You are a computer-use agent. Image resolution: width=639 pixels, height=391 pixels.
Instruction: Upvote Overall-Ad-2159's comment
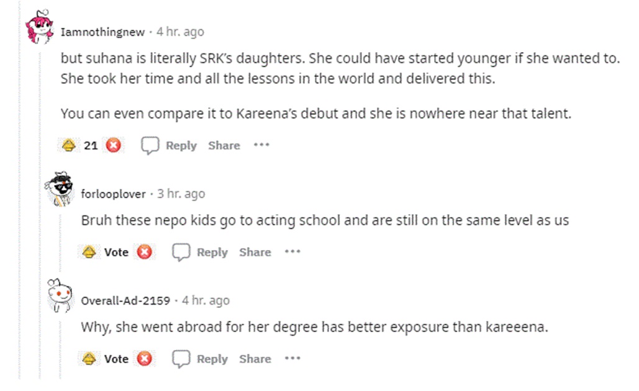[x=89, y=359]
